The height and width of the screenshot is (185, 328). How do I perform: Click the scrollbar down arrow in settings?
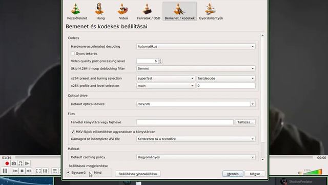pyautogui.click(x=262, y=160)
